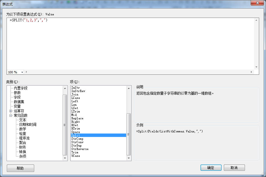Select 检查 function category
This screenshot has width=266, height=177.
click(x=22, y=134)
